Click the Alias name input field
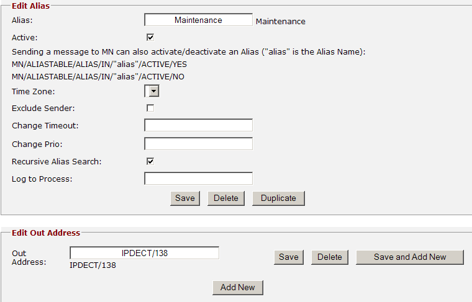The height and width of the screenshot is (302, 472). click(x=198, y=20)
